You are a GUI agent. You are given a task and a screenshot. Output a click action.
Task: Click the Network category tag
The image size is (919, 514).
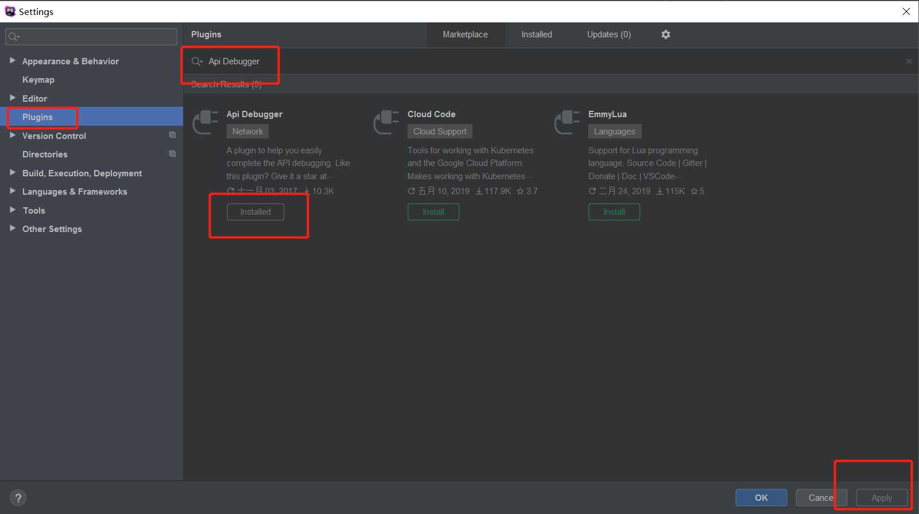point(247,132)
